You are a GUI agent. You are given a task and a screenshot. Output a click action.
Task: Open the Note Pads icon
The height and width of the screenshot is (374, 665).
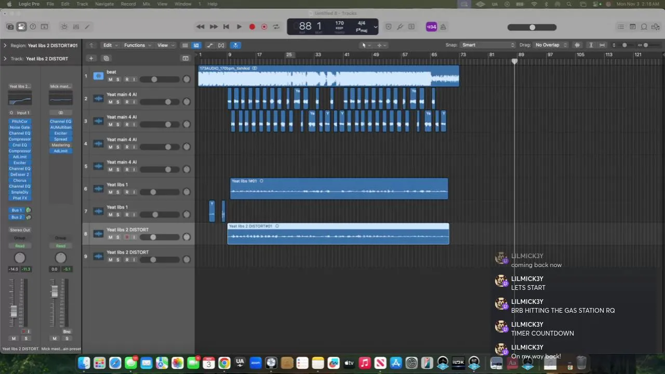pyautogui.click(x=632, y=26)
